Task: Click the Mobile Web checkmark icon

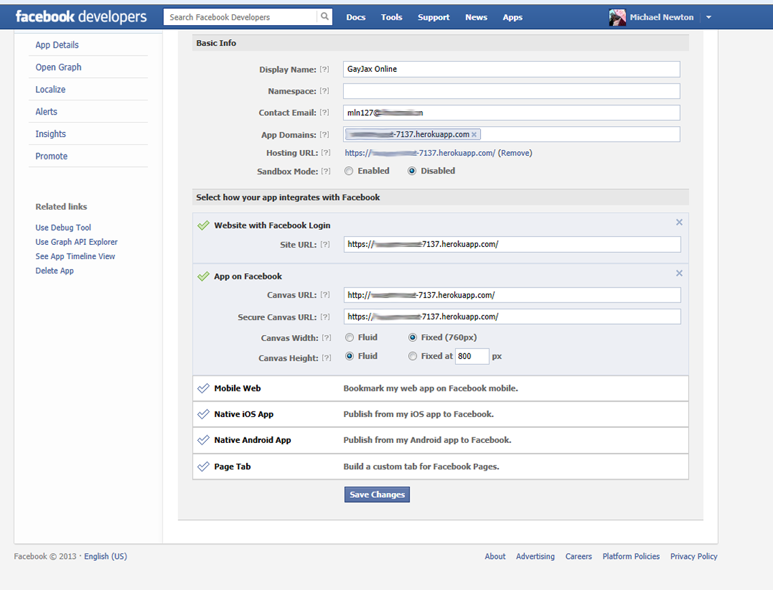Action: (x=203, y=389)
